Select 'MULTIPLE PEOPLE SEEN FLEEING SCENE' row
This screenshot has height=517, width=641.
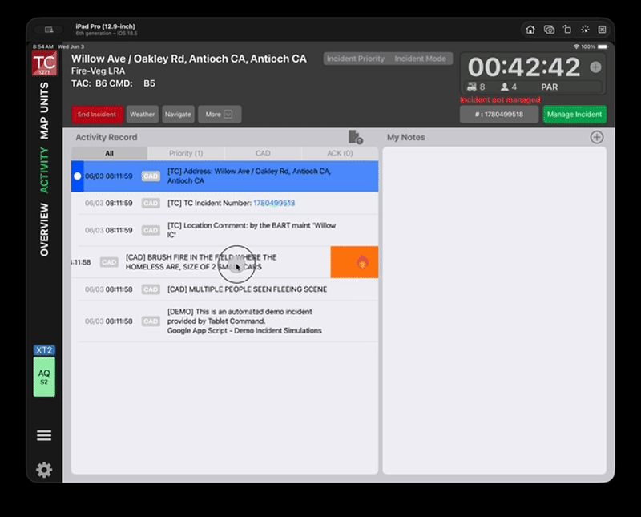click(225, 289)
